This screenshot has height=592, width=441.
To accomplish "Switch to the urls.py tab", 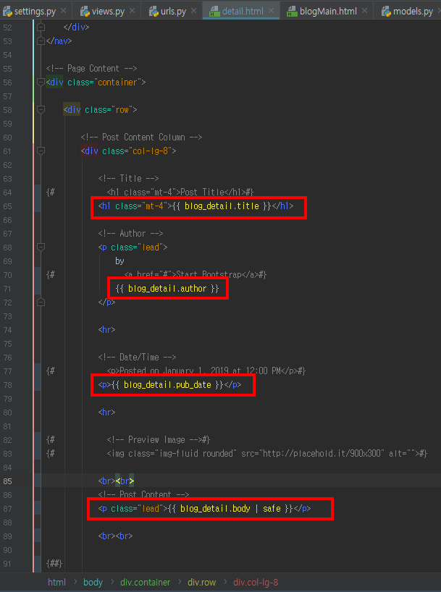I will [174, 12].
